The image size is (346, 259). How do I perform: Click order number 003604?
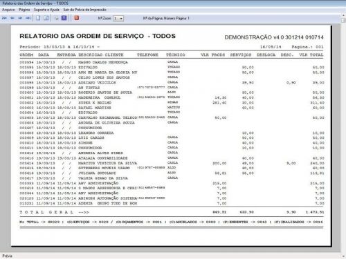[26, 113]
